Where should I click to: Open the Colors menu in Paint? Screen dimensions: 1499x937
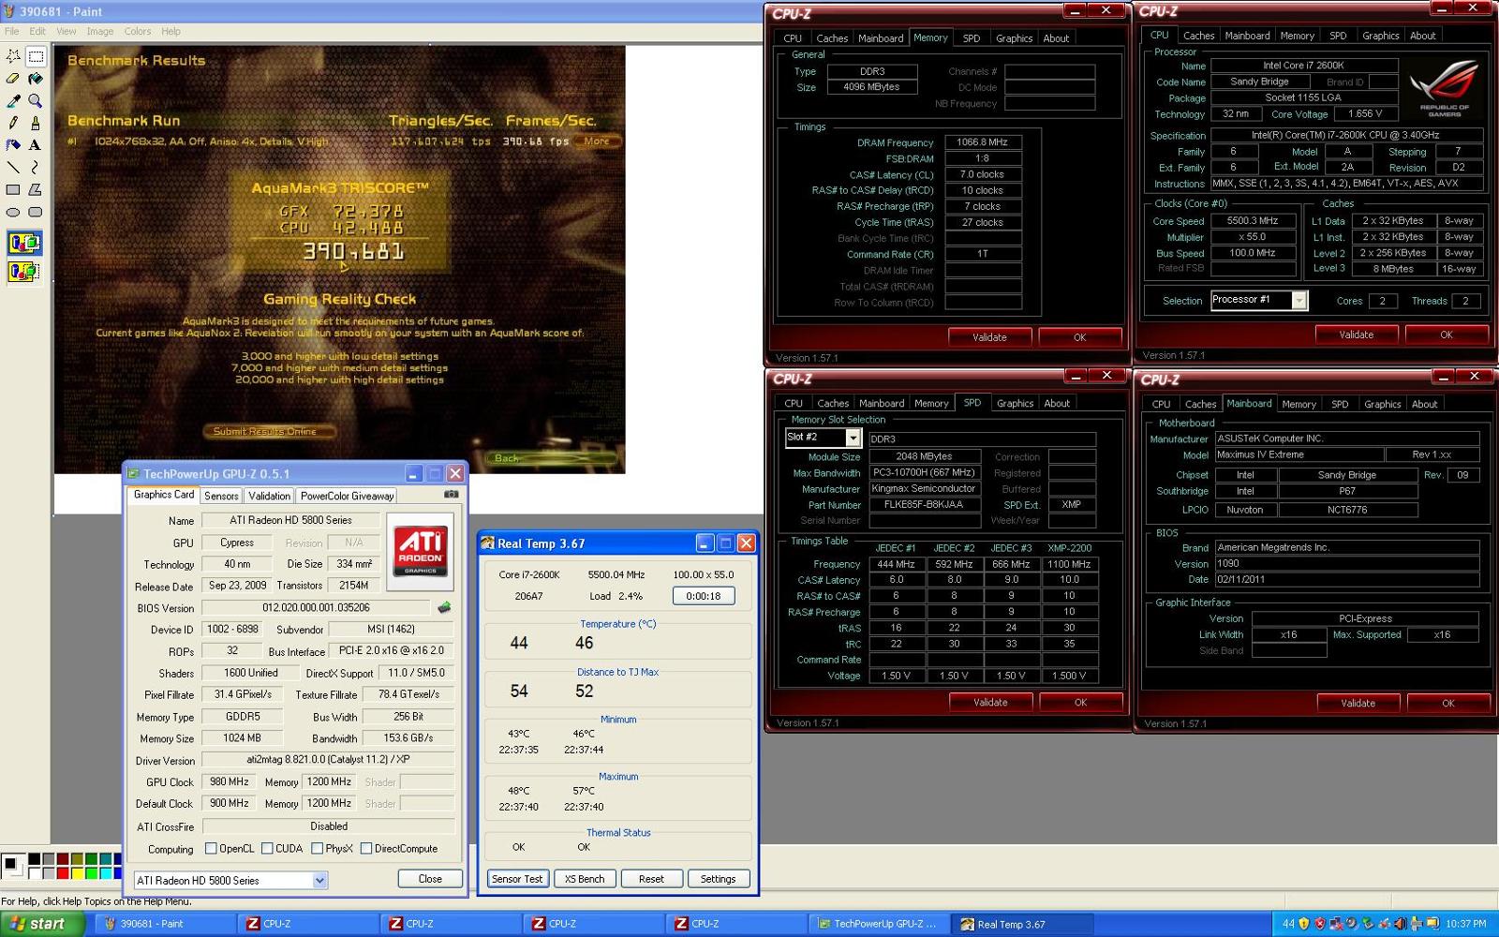pos(138,31)
